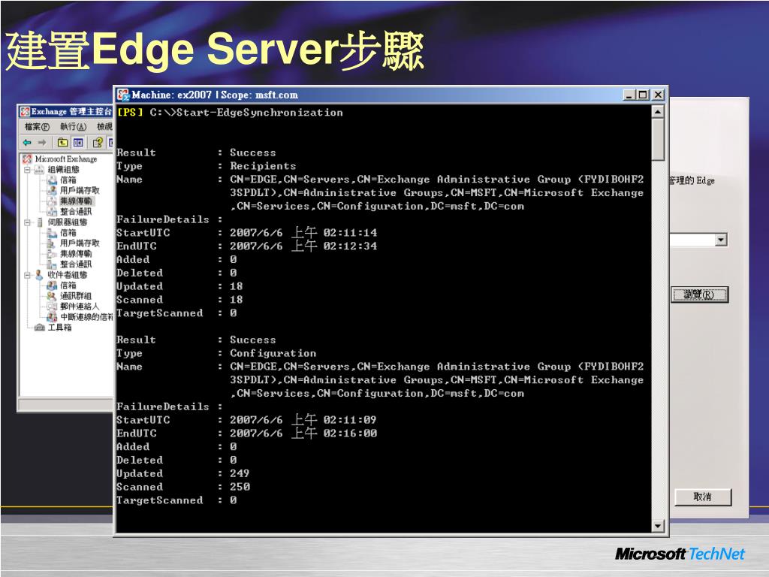Click the 集線傳輸 icon under 伺服器組態
This screenshot has width=769, height=577.
point(52,254)
